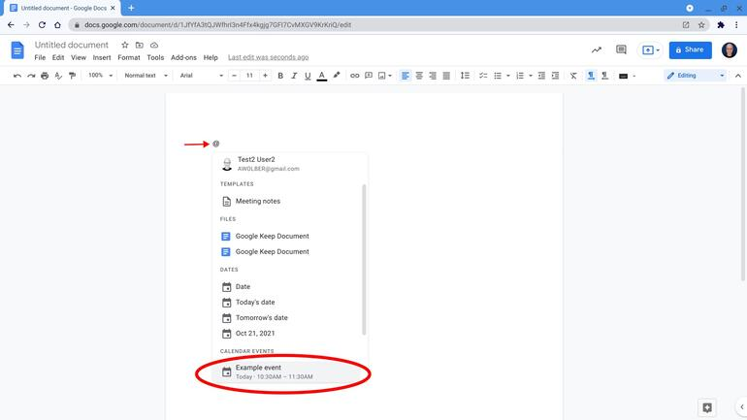747x420 pixels.
Task: Set center alignment
Action: coord(419,76)
